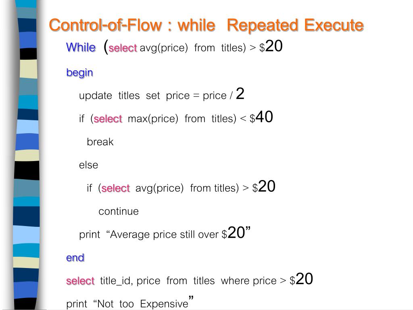The width and height of the screenshot is (413, 310).
Task: Click the large number 2 after 'price /'
Action: coord(240,94)
